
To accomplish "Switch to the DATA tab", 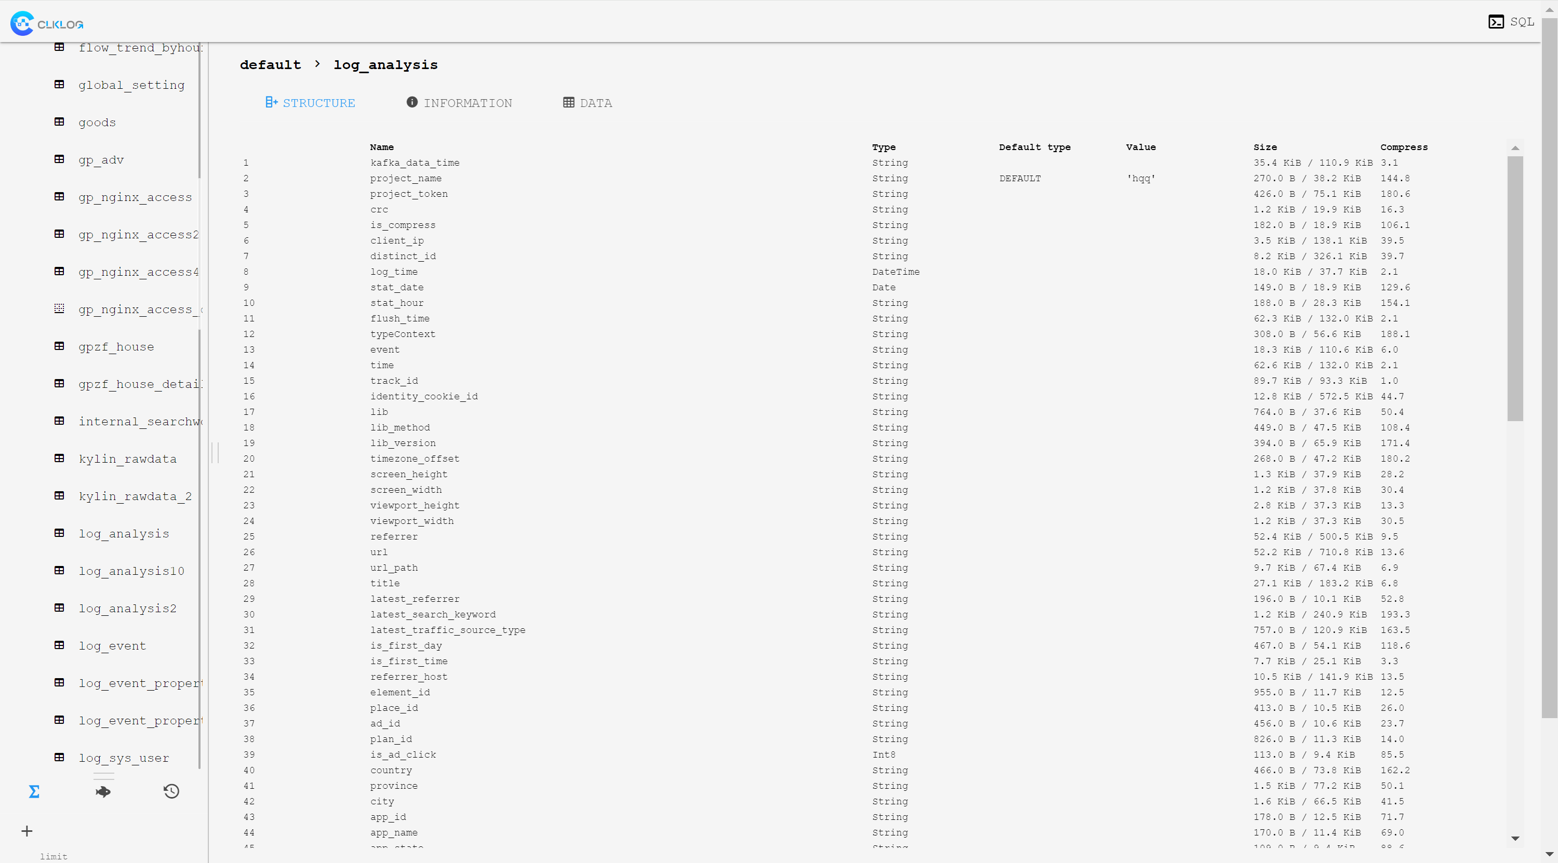I will point(587,103).
